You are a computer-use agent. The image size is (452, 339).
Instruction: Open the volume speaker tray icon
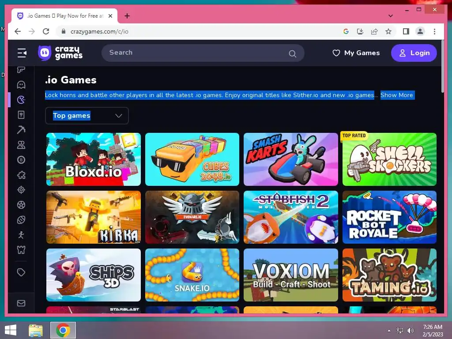click(410, 331)
